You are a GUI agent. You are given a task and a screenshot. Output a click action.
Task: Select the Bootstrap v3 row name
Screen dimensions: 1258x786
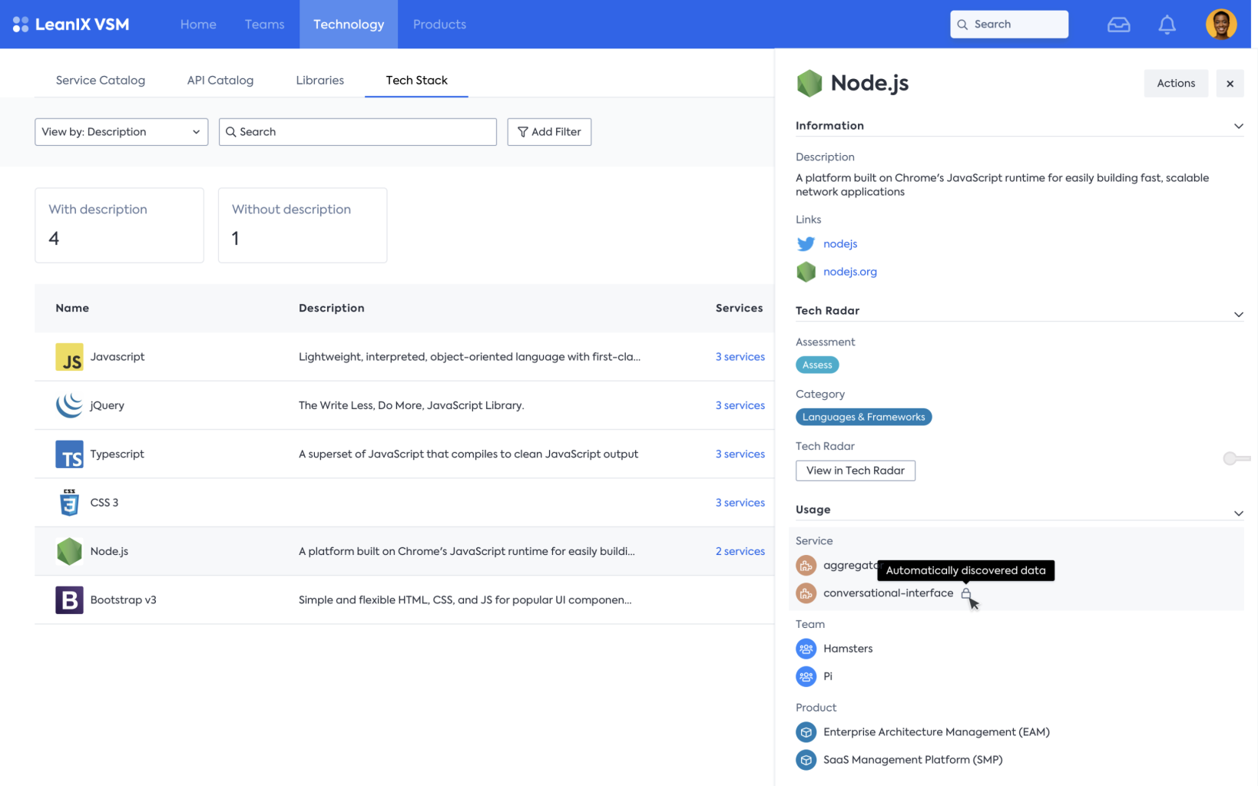pyautogui.click(x=123, y=600)
